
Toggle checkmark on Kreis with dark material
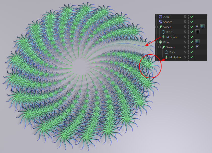[192, 32]
